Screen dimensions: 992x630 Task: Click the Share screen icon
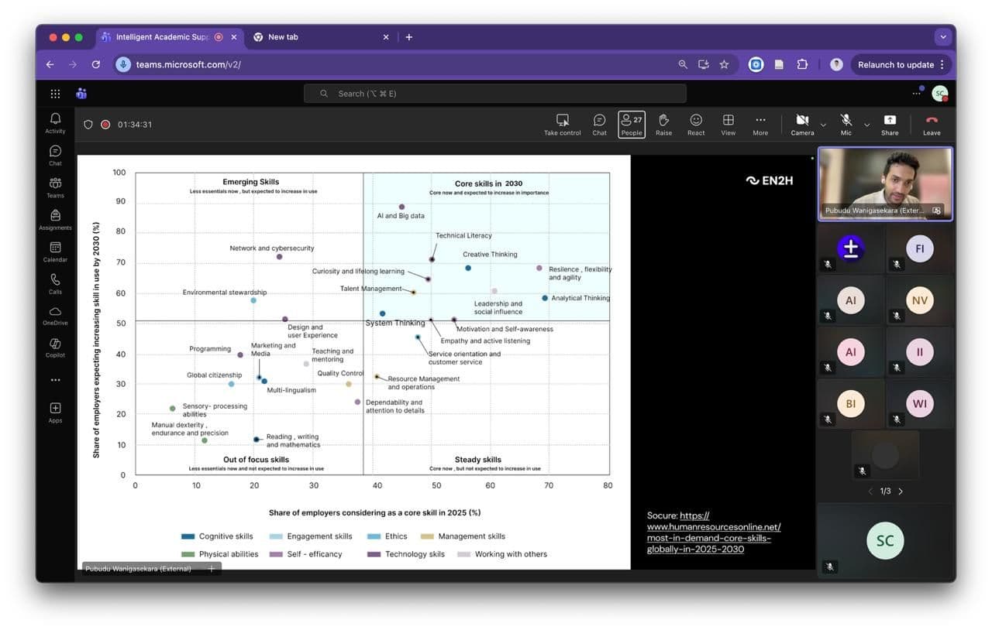click(889, 124)
